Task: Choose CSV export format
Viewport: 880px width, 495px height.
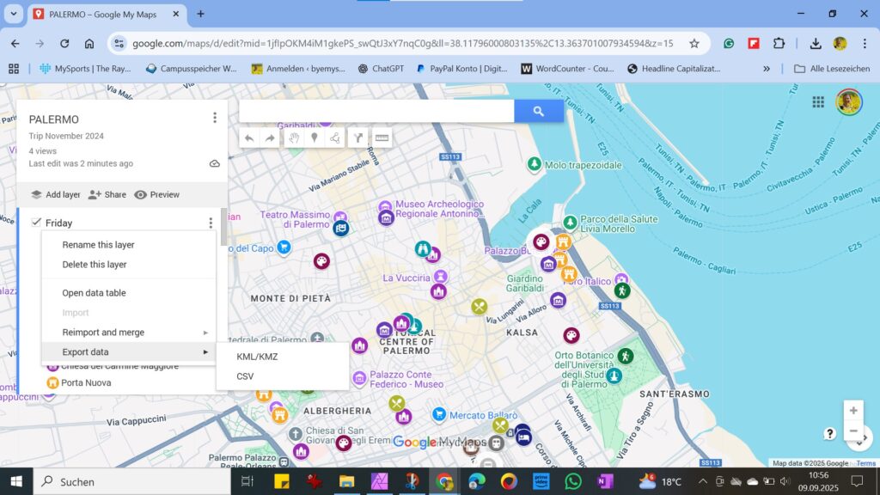Action: 245,376
